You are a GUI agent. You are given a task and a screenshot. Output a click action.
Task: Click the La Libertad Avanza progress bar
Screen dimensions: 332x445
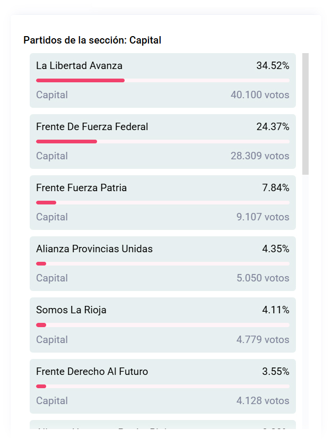[x=162, y=80]
